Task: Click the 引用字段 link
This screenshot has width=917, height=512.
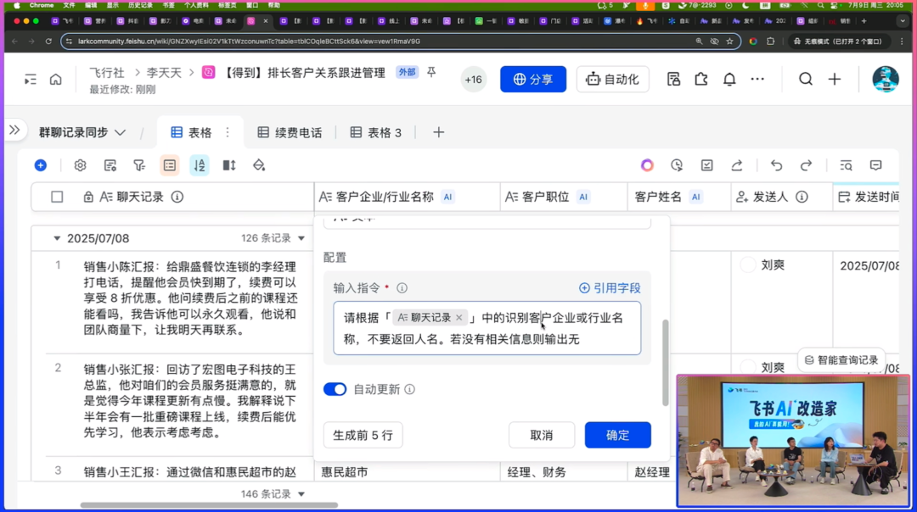Action: click(610, 288)
